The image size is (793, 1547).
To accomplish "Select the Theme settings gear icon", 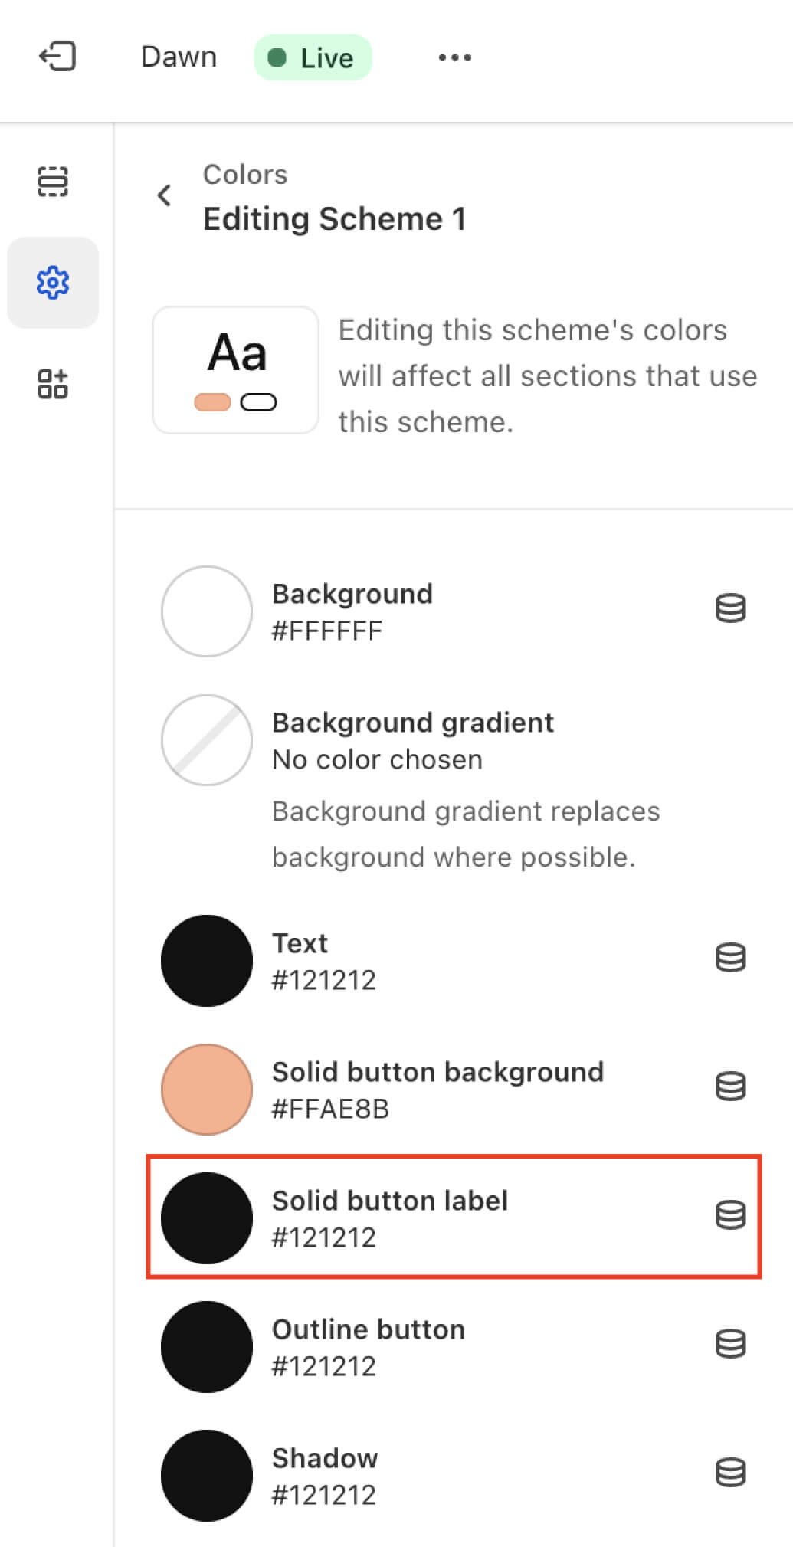I will click(x=53, y=283).
